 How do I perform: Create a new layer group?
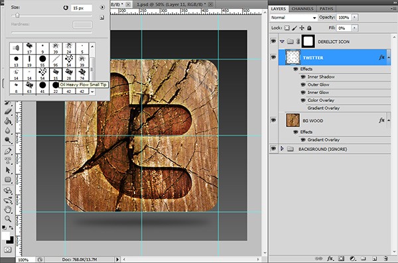coord(364,258)
